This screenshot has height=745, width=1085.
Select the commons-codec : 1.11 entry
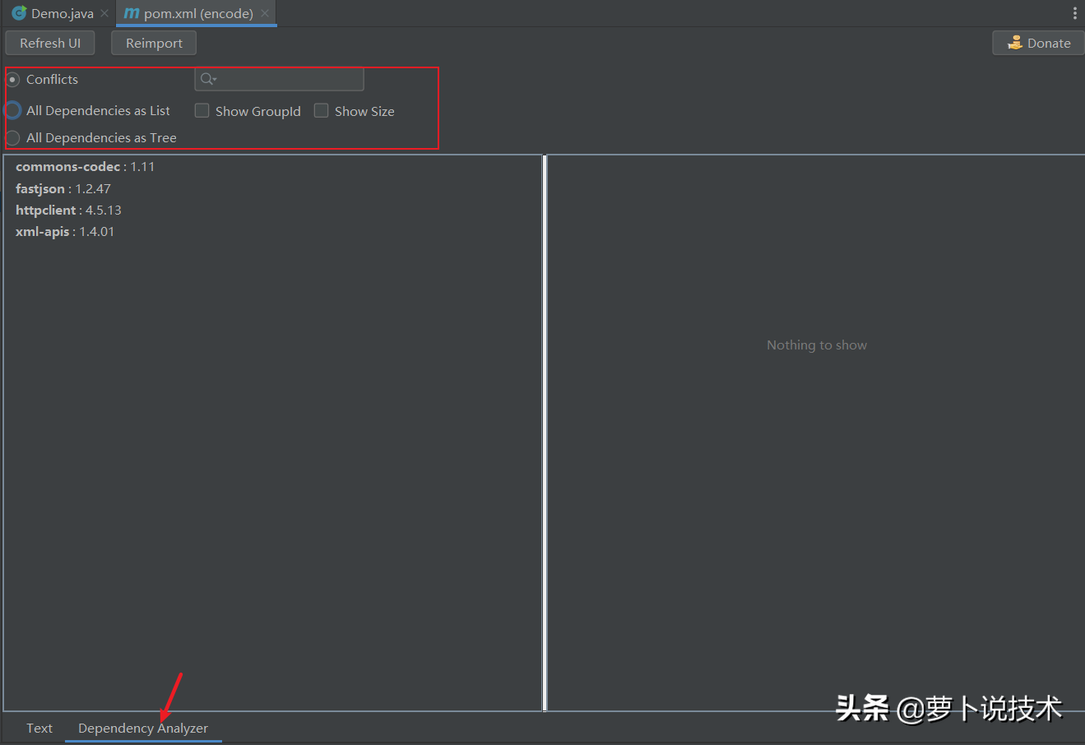pyautogui.click(x=86, y=166)
